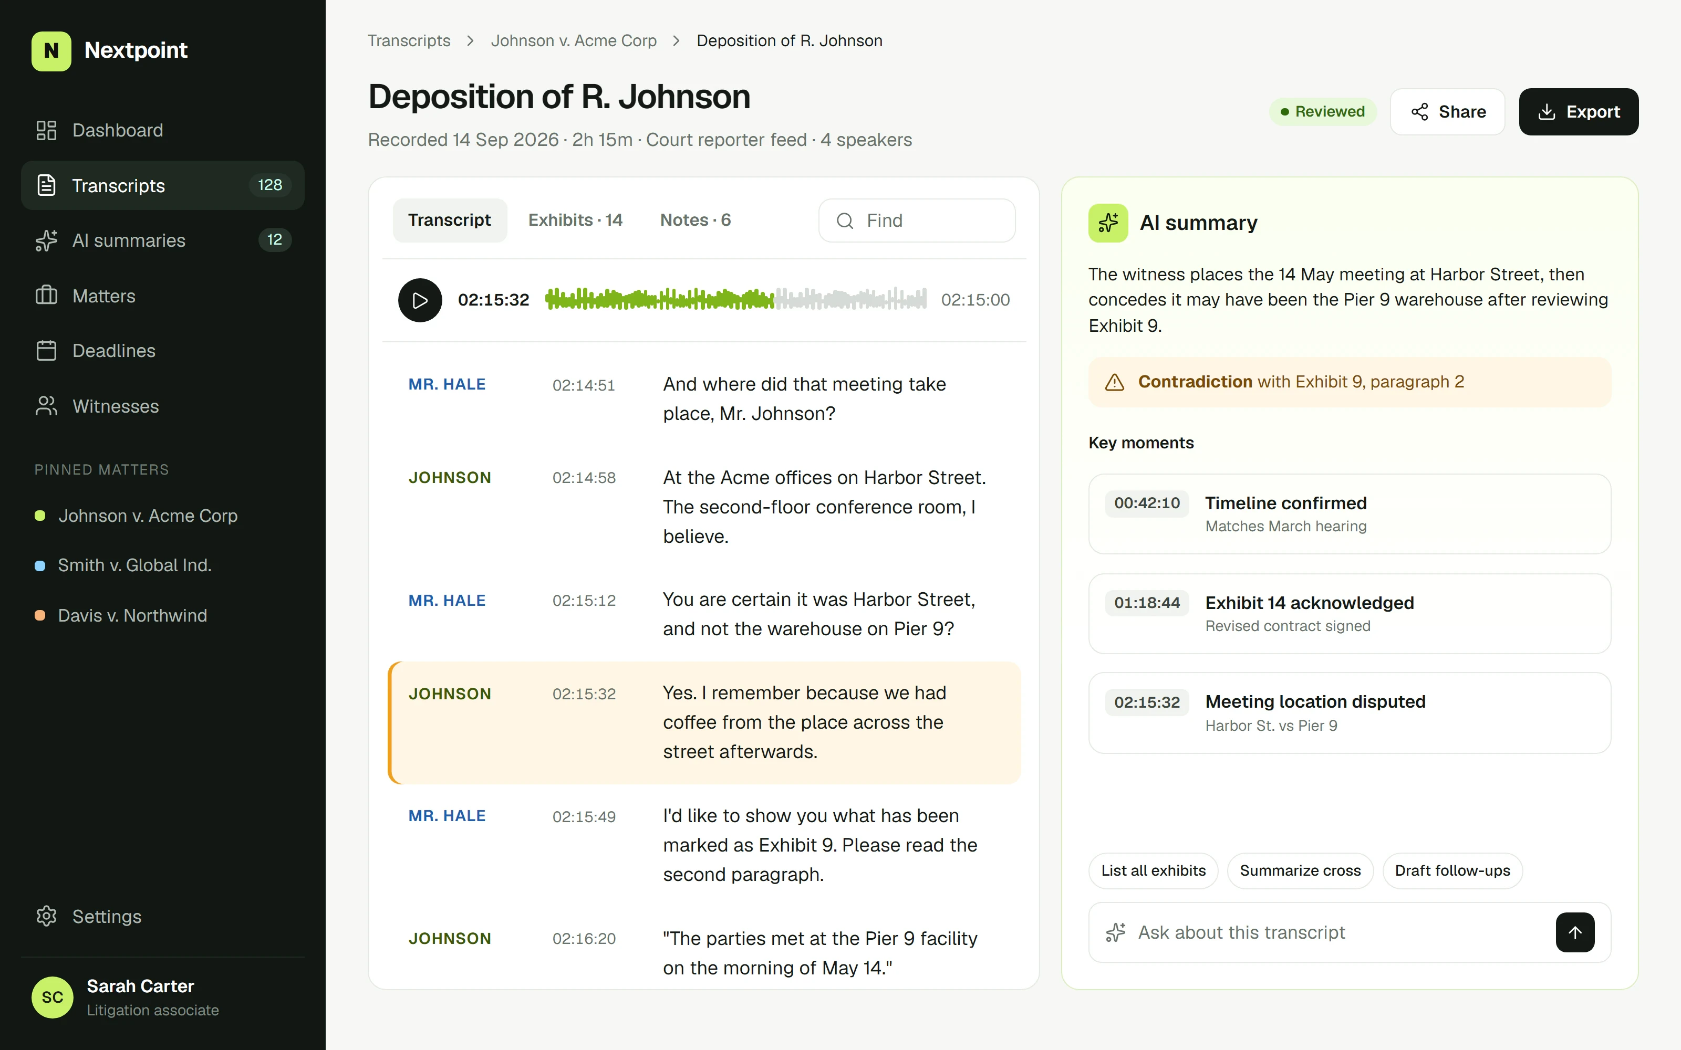
Task: Select the highlighted 02:15:32 Johnson transcript line
Action: point(704,723)
